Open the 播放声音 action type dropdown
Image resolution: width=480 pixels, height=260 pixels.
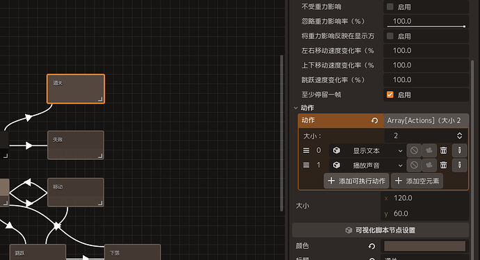368,165
